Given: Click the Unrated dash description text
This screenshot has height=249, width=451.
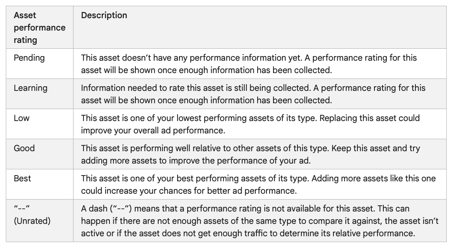Looking at the screenshot, I should pyautogui.click(x=260, y=221).
